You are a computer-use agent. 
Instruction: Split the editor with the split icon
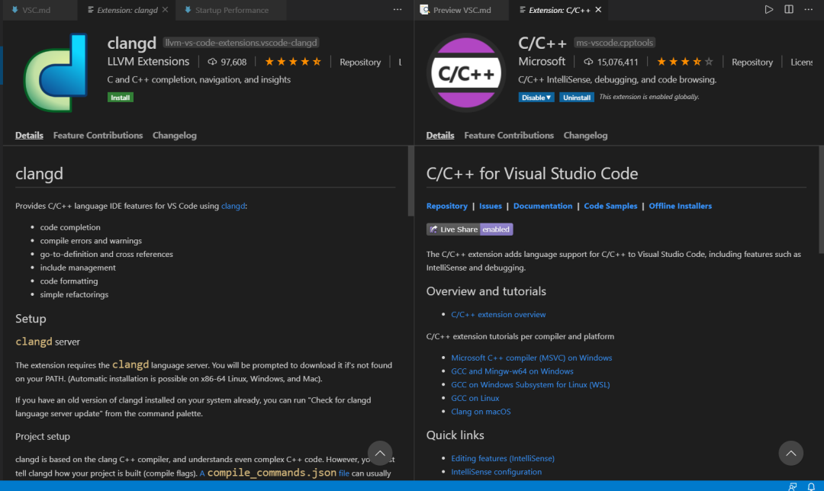point(789,9)
